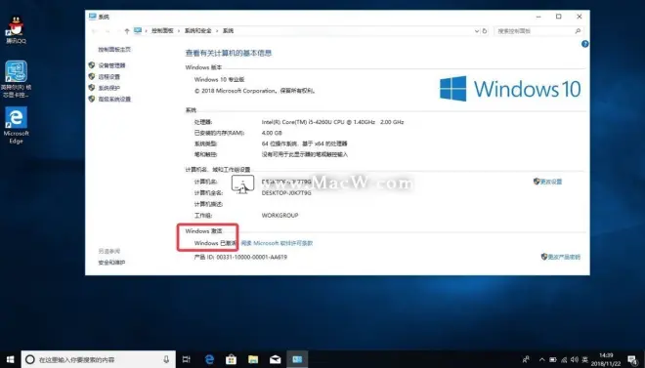Click the product ID 00331-10000-00001-AA619

tap(252, 257)
